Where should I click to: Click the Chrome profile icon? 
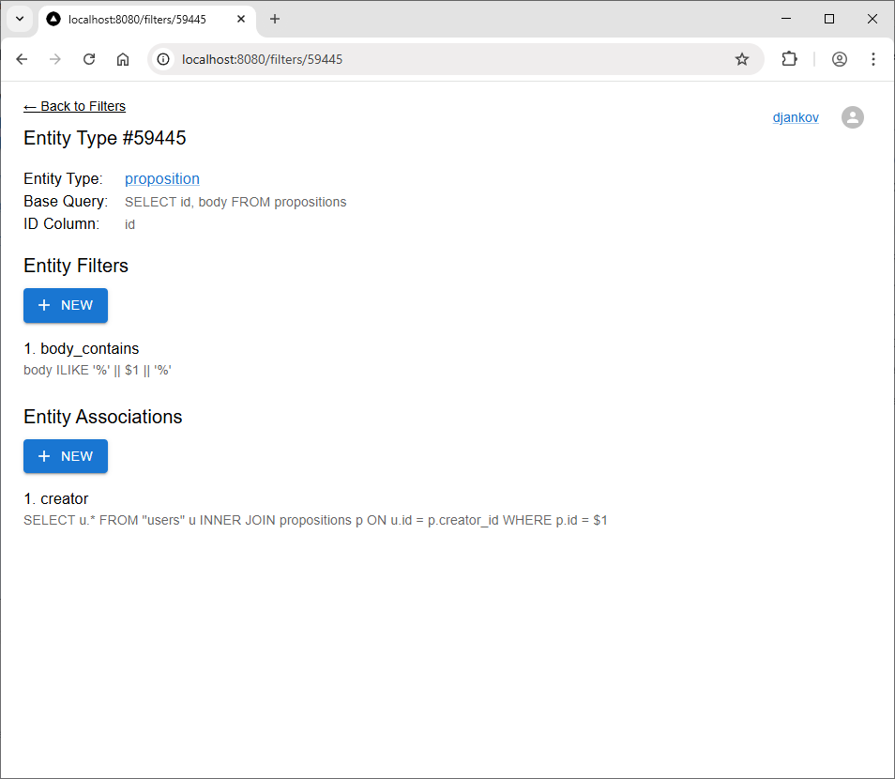(839, 59)
